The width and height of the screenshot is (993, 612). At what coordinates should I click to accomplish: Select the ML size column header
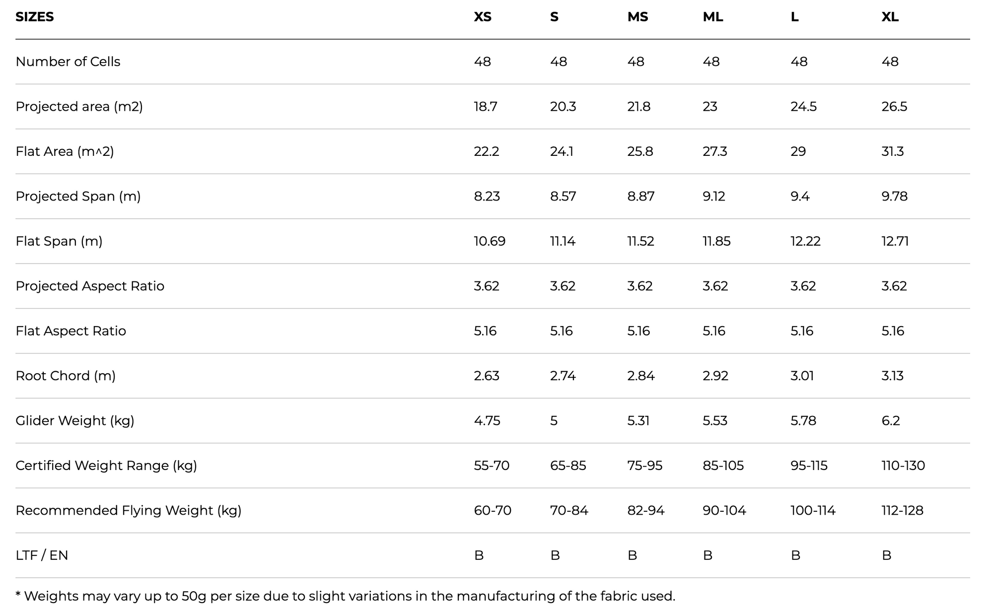[x=713, y=17]
